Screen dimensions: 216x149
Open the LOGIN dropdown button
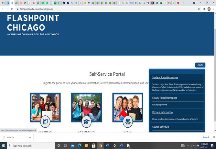tap(200, 65)
